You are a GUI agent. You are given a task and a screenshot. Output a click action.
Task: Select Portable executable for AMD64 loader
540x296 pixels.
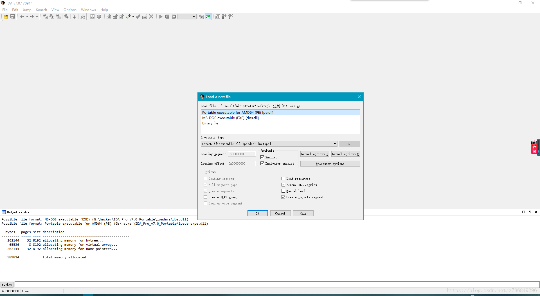tap(280, 113)
